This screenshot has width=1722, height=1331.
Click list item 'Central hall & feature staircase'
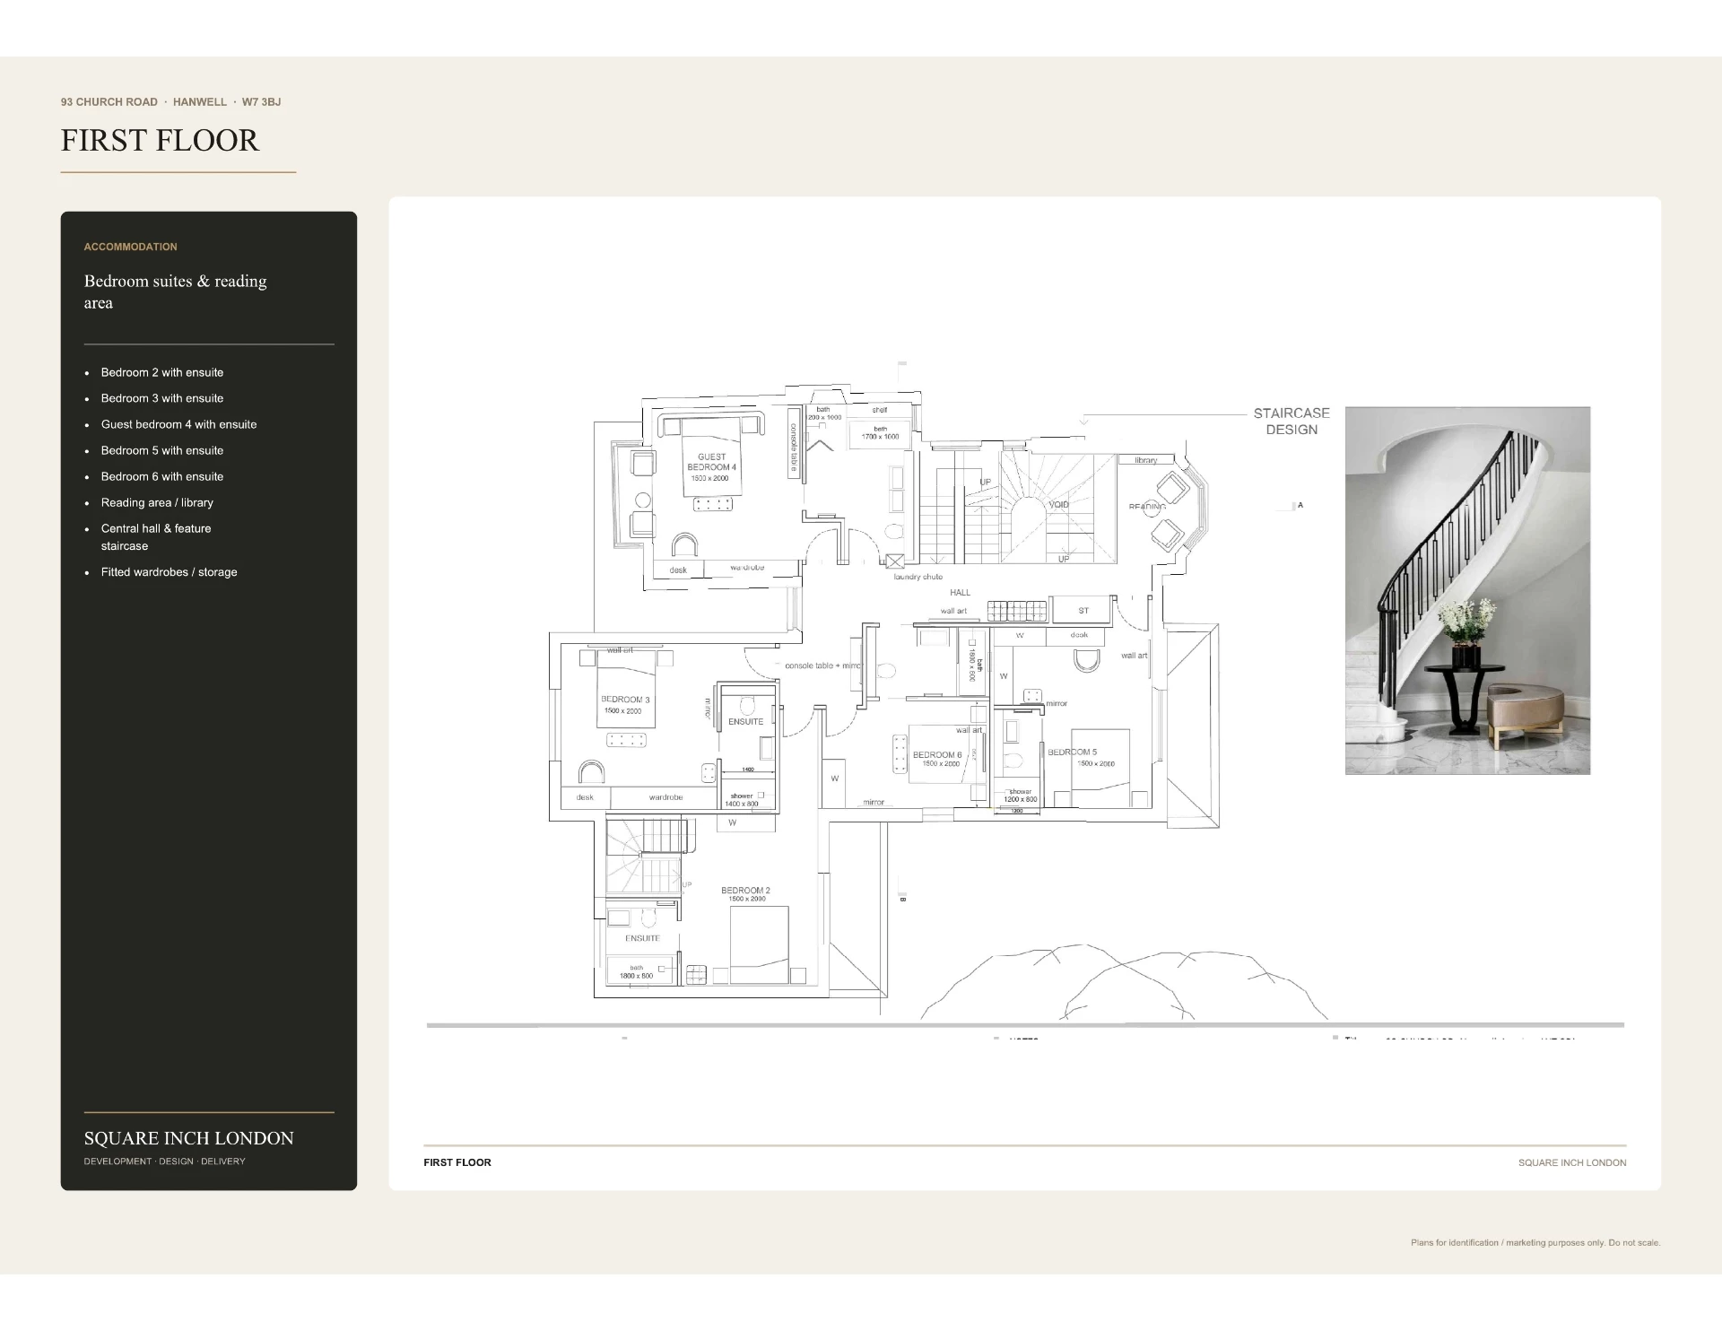tap(156, 537)
